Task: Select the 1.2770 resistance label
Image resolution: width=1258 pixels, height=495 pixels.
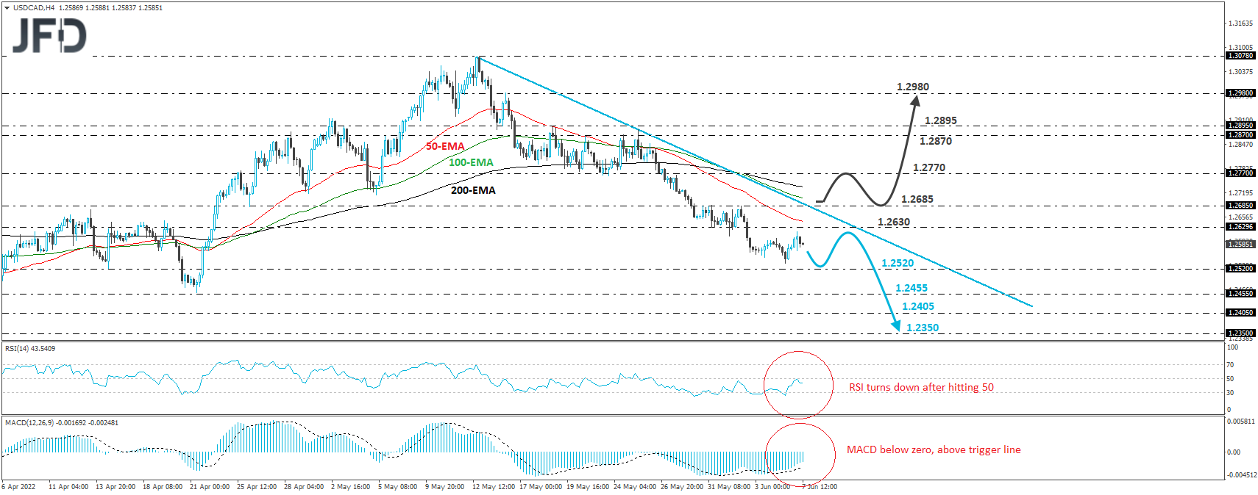Action: pyautogui.click(x=929, y=167)
